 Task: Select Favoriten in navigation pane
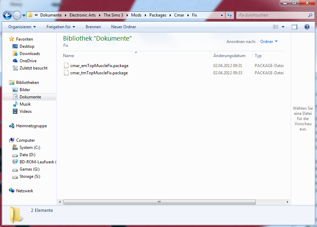24,39
